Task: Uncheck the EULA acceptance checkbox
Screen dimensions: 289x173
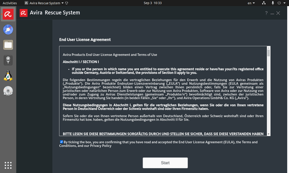Action: click(x=61, y=142)
